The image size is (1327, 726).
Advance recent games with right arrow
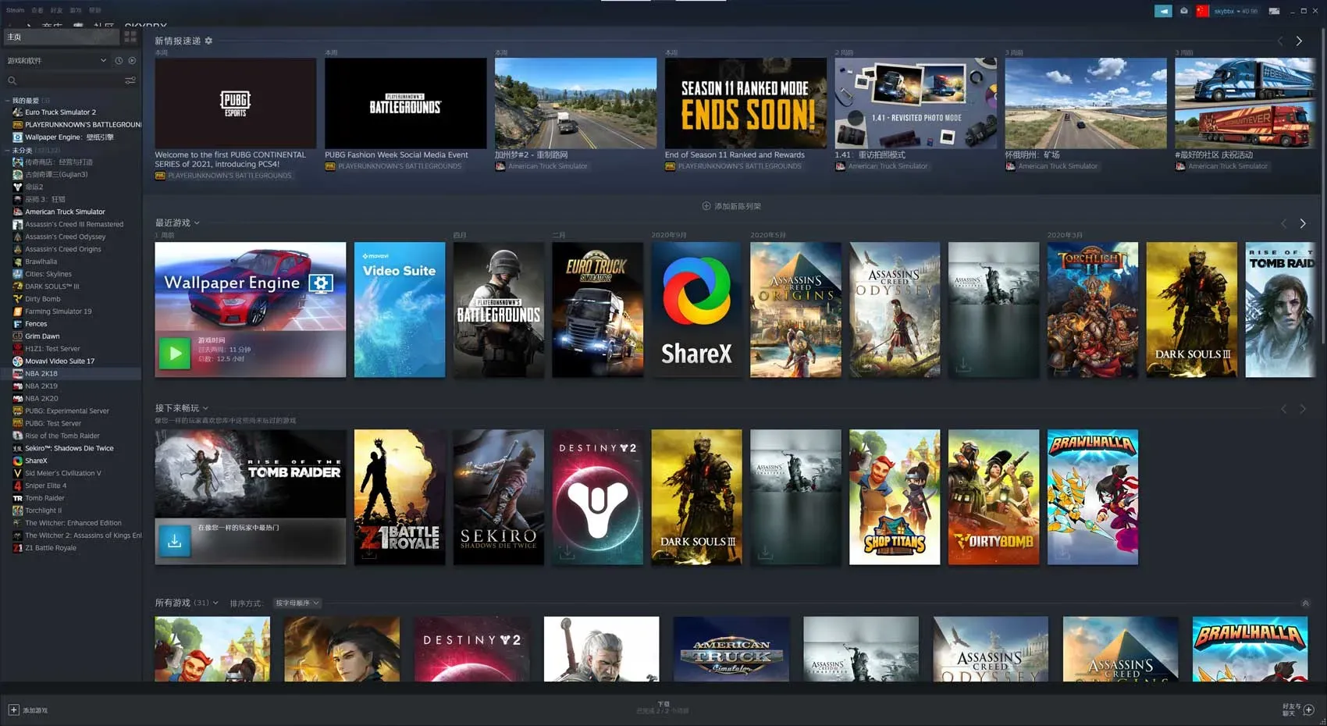(1303, 223)
